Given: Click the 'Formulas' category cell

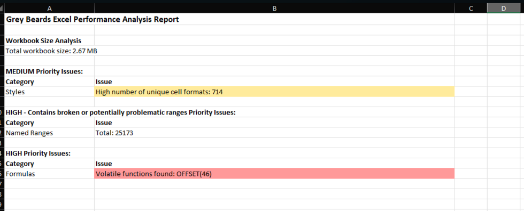Looking at the screenshot, I should pyautogui.click(x=49, y=174).
